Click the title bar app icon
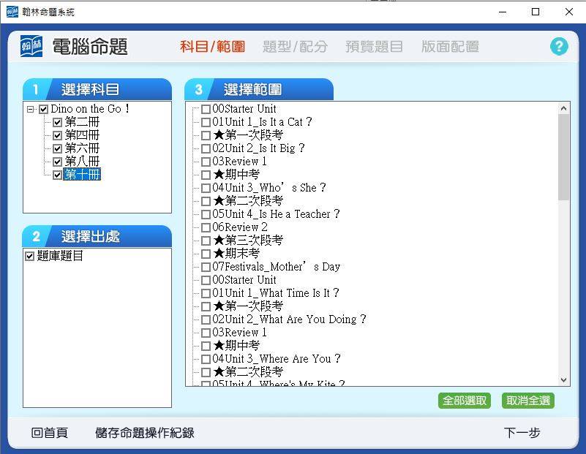 point(12,12)
